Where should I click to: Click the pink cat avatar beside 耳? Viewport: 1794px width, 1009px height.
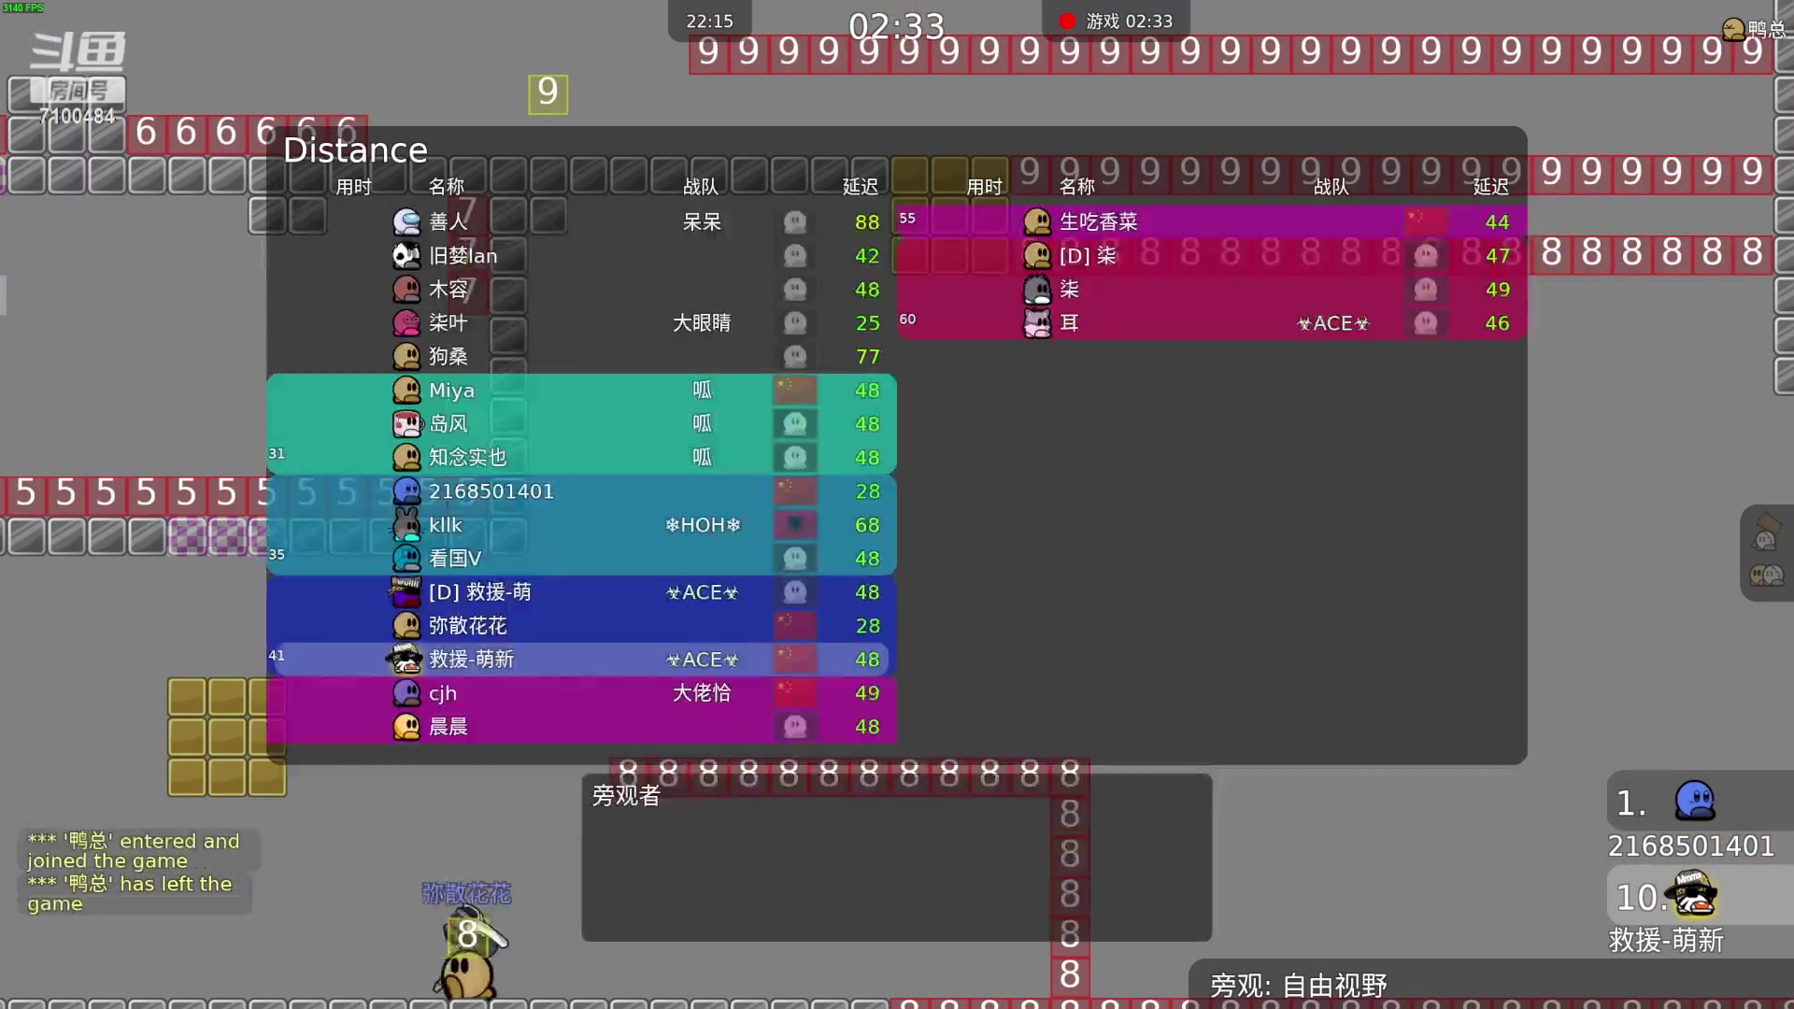point(1037,322)
